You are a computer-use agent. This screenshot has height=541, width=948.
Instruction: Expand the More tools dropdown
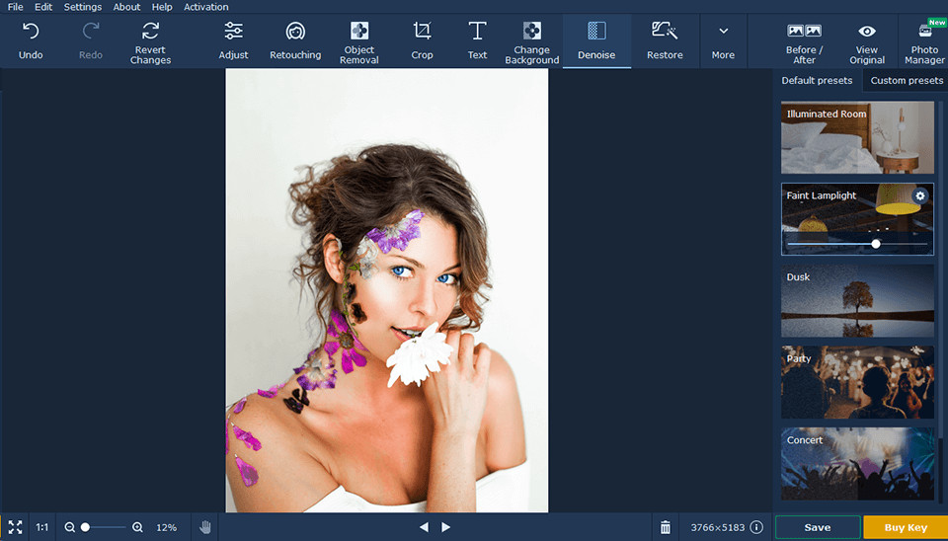[723, 41]
